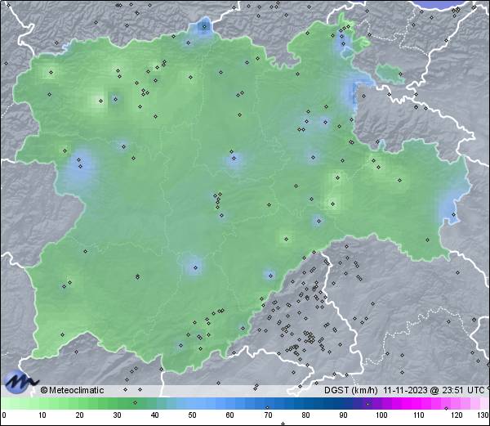Click scale value 110
The height and width of the screenshot is (426, 490).
[x=419, y=415]
